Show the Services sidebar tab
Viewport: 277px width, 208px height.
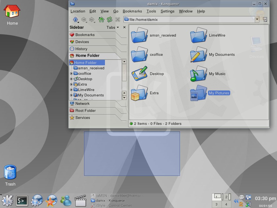pos(95,118)
